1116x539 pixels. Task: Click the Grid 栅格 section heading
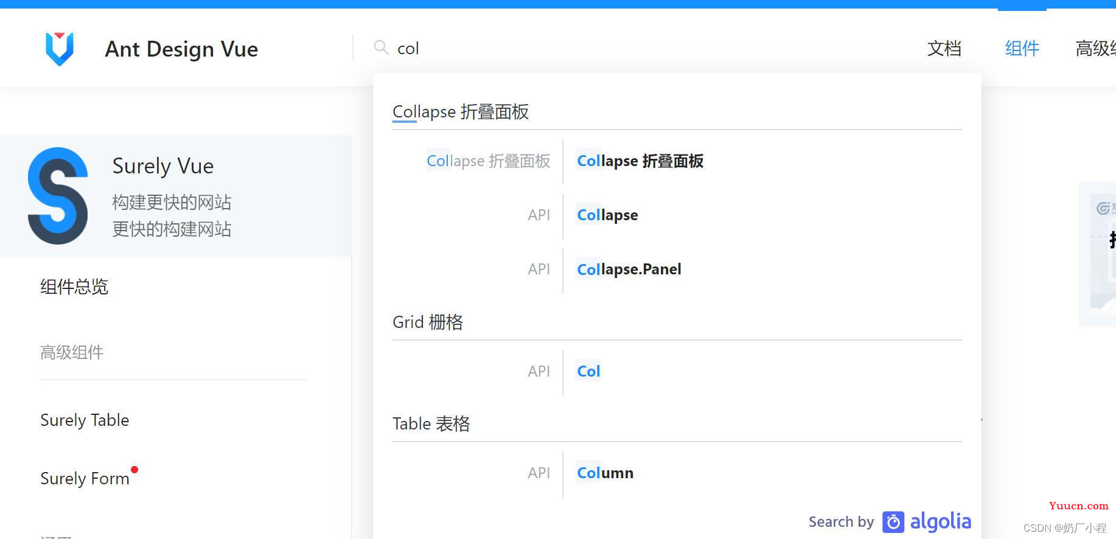point(428,322)
